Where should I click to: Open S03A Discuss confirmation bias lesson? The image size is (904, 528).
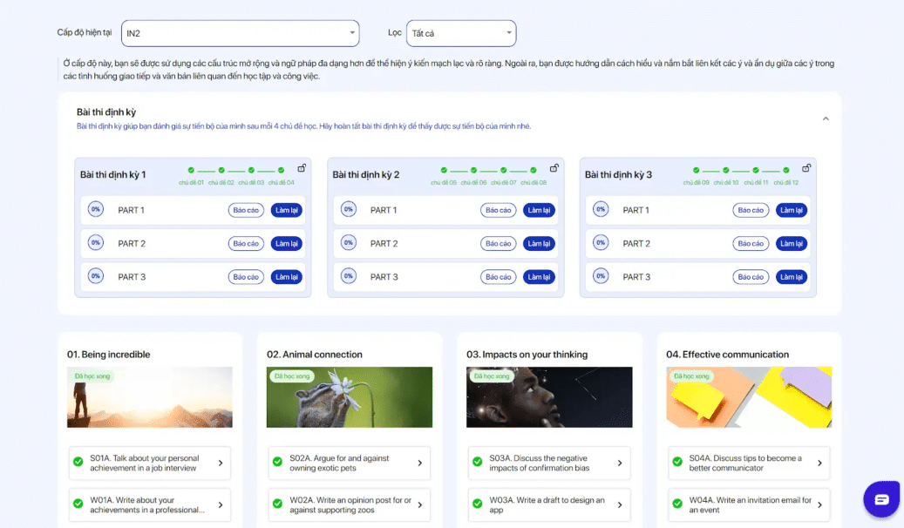click(x=548, y=463)
